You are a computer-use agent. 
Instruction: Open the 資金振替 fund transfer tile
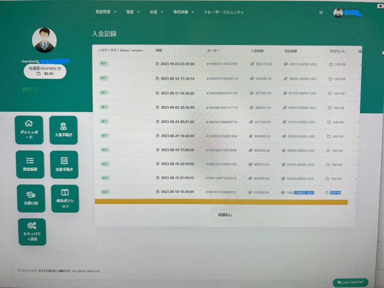[x=30, y=164]
